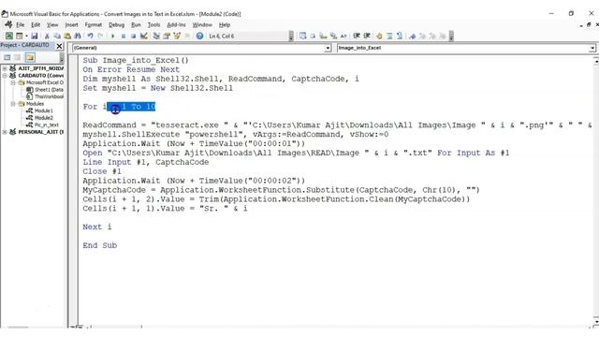Click the Quick Info icon
This screenshot has width=599, height=337.
click(x=323, y=36)
